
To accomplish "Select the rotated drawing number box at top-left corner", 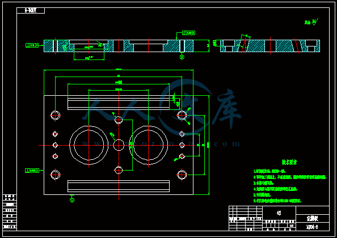I will click(31, 10).
